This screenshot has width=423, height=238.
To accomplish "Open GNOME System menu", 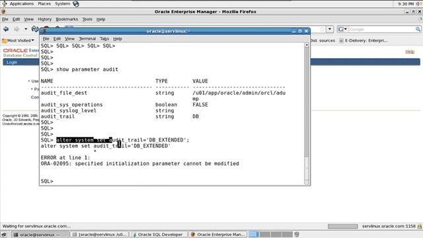I will coord(62,3).
